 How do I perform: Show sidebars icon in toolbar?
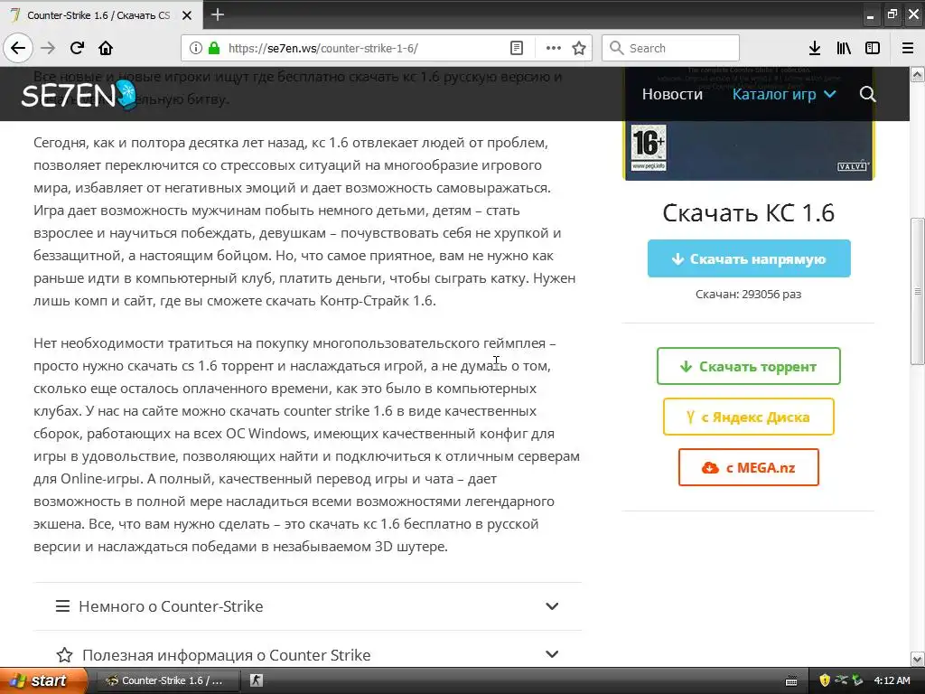coord(873,49)
